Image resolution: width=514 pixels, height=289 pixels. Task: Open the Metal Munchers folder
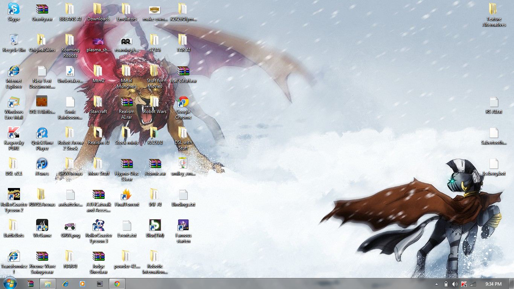click(127, 77)
